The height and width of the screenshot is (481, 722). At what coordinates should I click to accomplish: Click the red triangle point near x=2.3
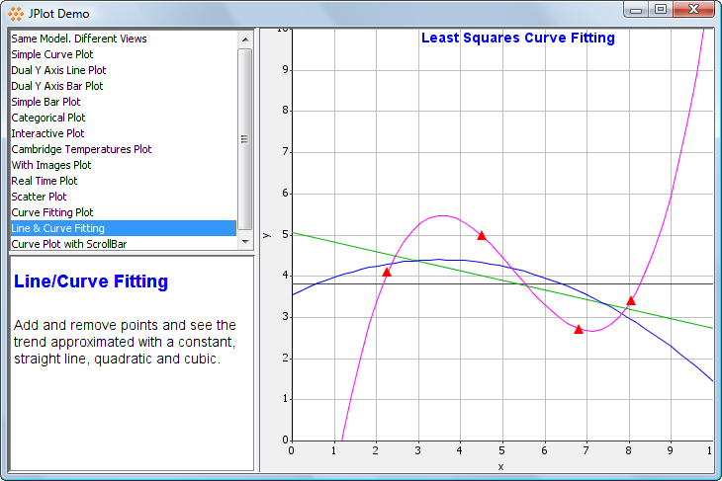coord(387,273)
